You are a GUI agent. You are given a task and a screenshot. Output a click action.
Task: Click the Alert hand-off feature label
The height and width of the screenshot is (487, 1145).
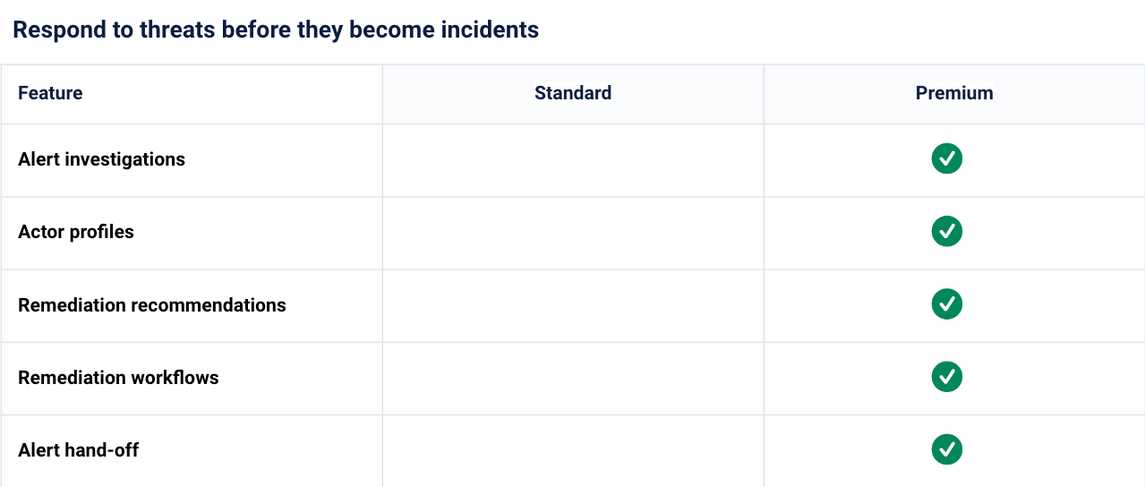[79, 450]
